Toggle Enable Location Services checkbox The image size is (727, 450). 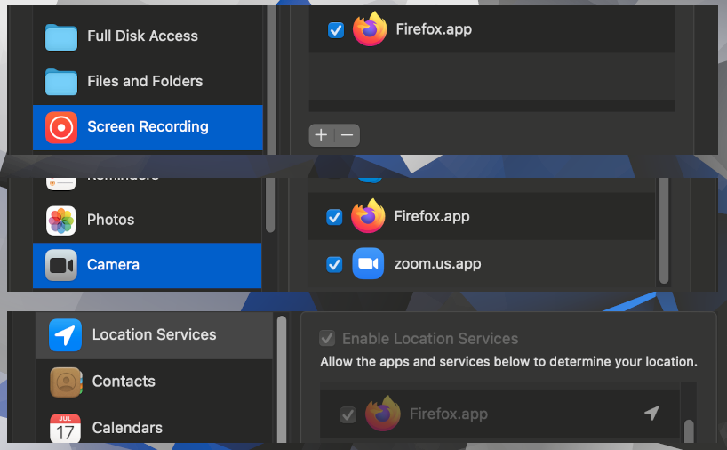328,338
